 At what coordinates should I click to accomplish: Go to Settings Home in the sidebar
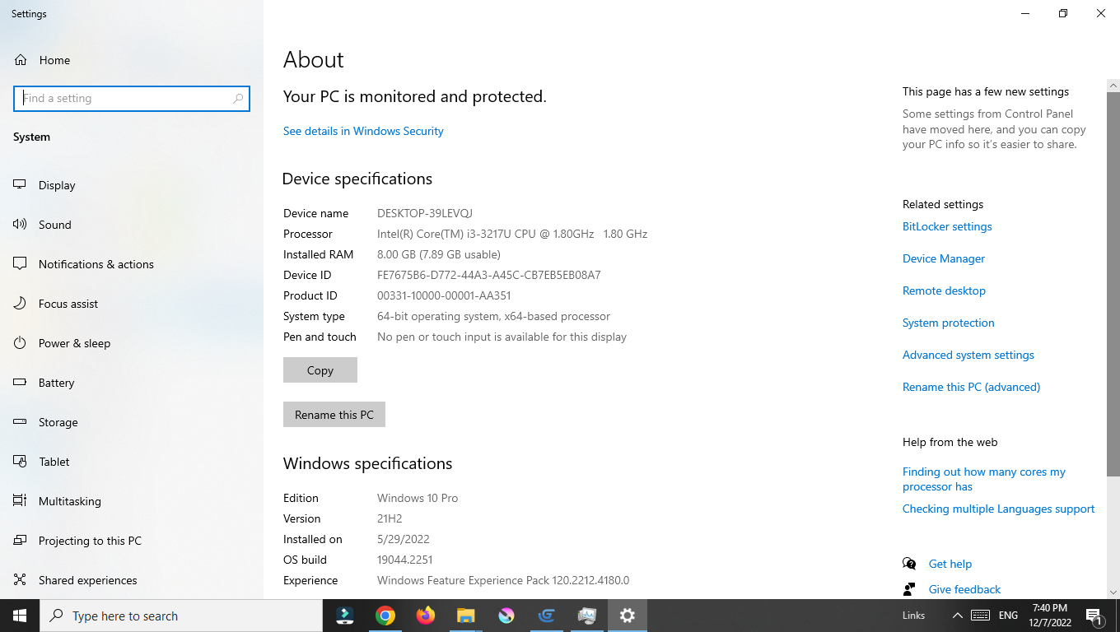pyautogui.click(x=55, y=59)
